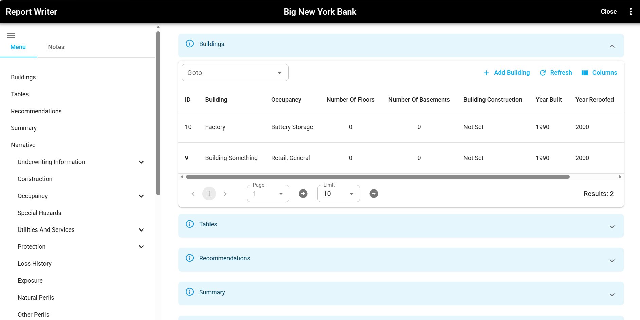Open the hamburger menu icon above Menu tab
This screenshot has height=320, width=640.
click(x=11, y=35)
